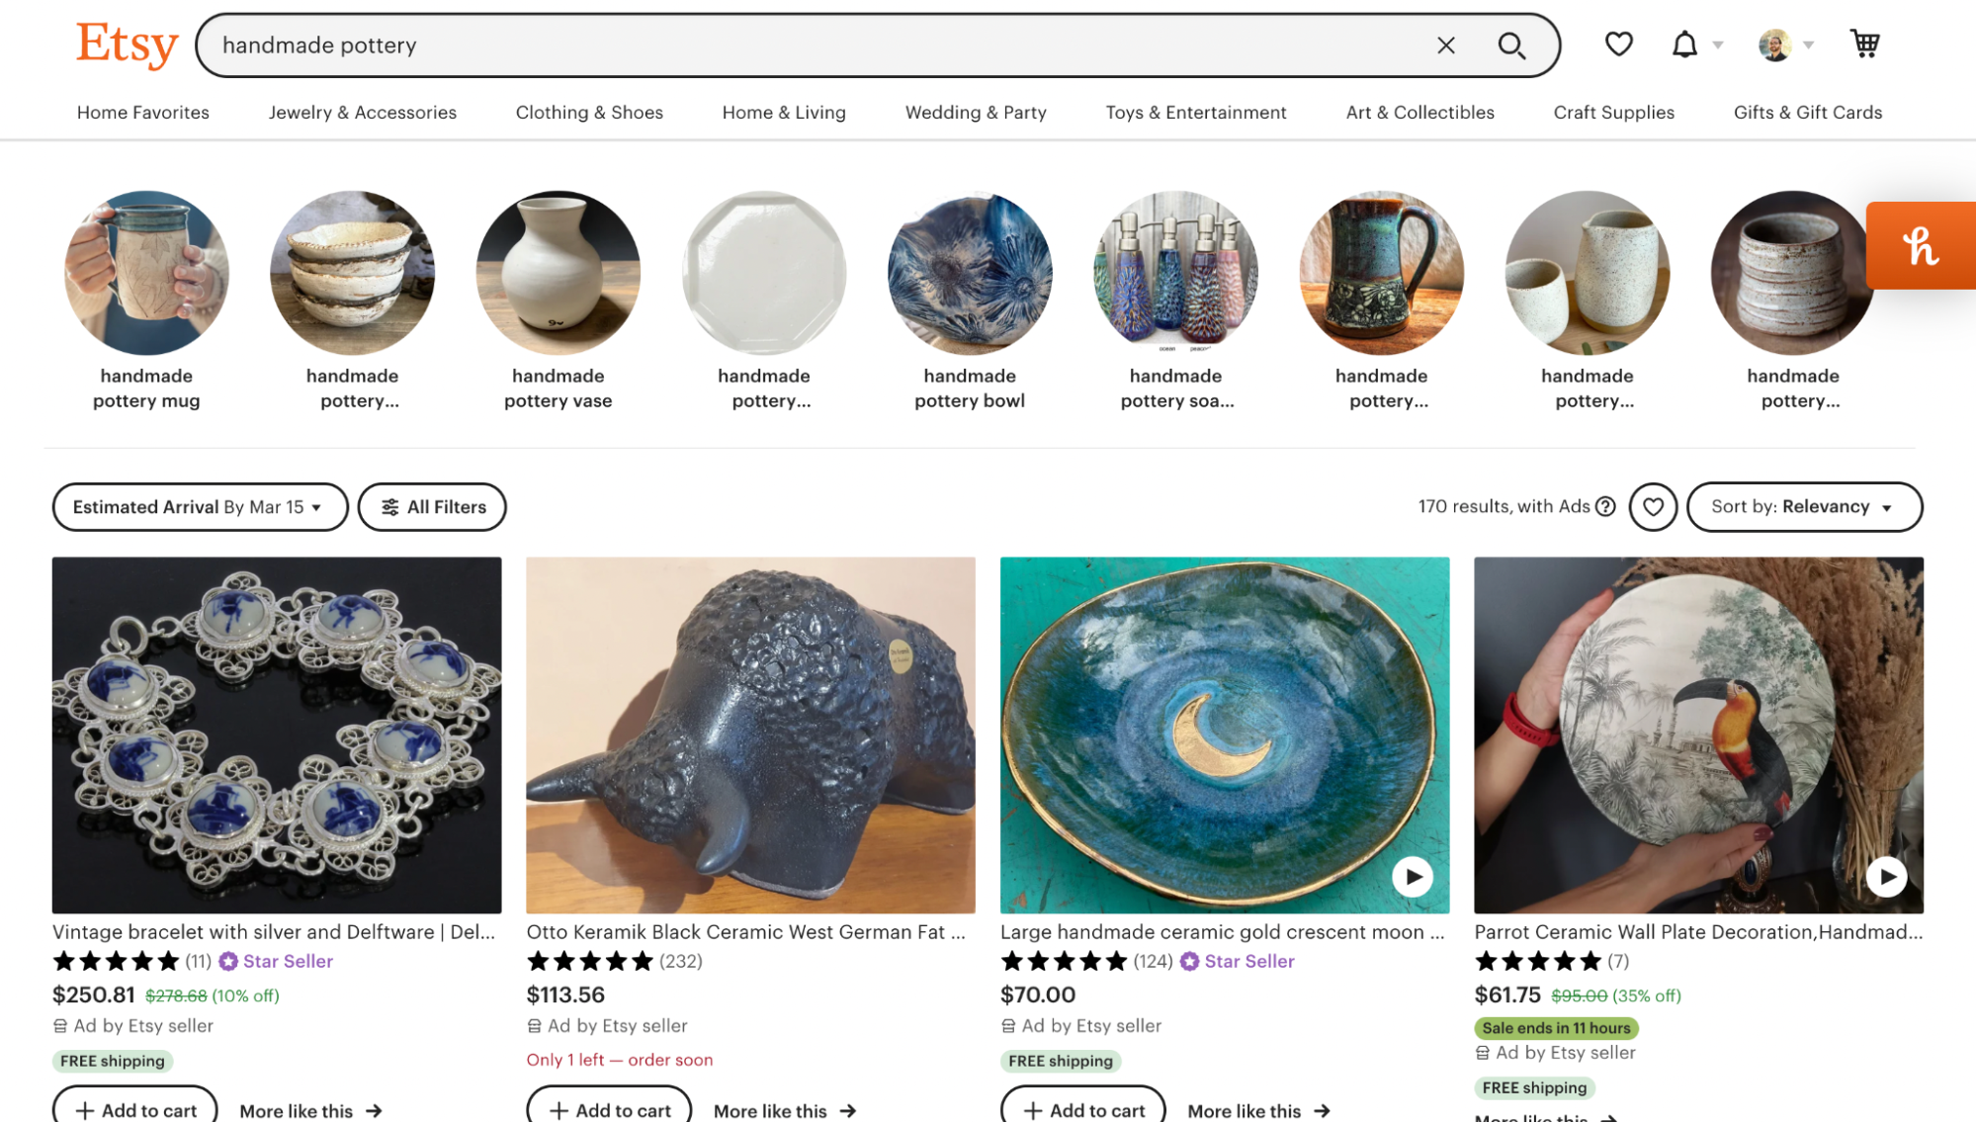Viewport: 1976px width, 1123px height.
Task: Open the notifications bell
Action: point(1684,44)
